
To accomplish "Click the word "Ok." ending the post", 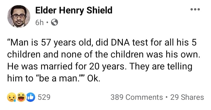I will pyautogui.click(x=94, y=79).
